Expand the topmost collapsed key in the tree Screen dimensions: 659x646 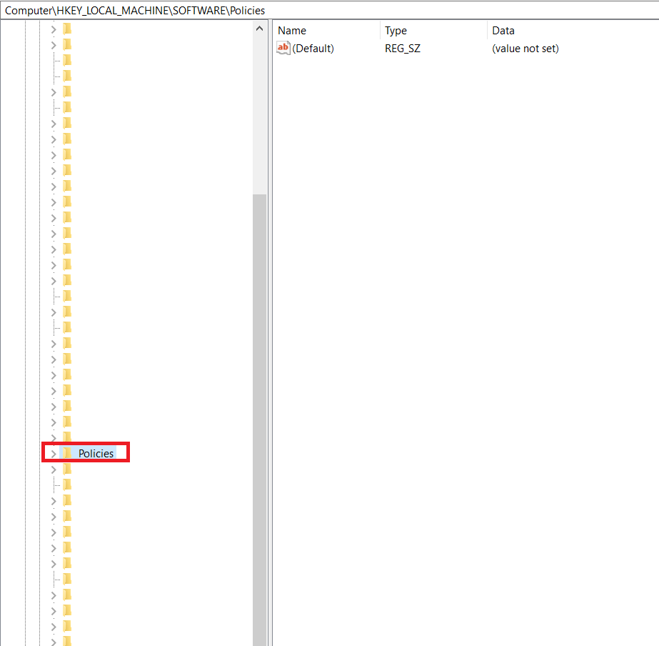tap(54, 28)
